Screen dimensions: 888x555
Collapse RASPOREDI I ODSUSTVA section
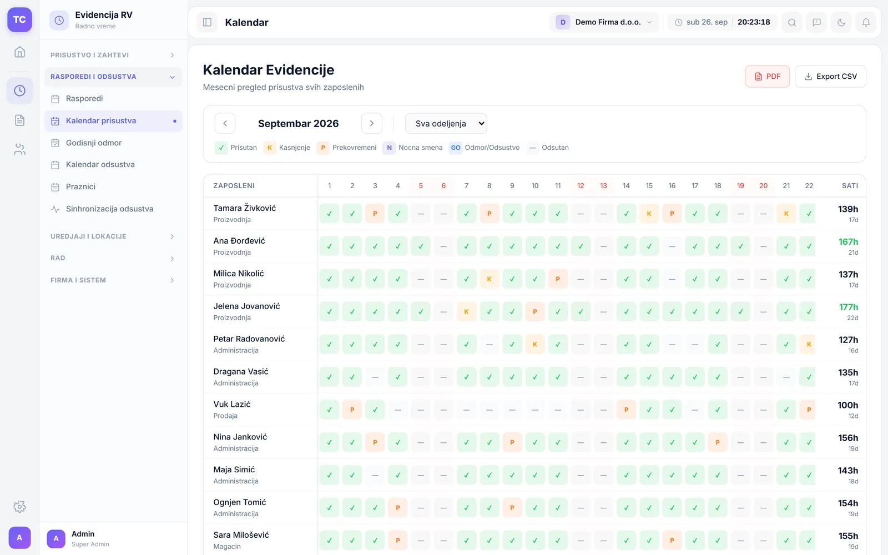113,77
